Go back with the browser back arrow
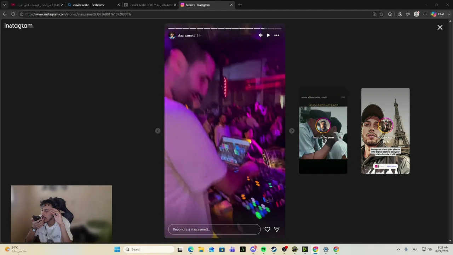 [5, 14]
